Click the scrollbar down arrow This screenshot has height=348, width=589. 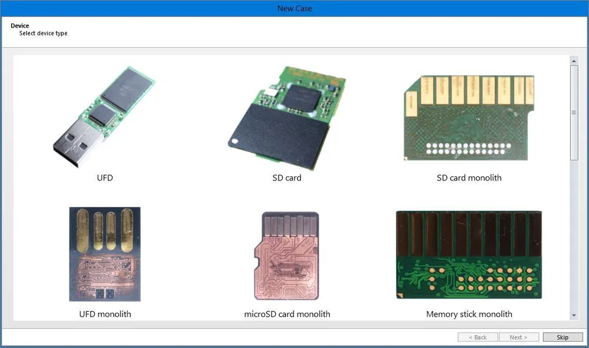point(574,316)
